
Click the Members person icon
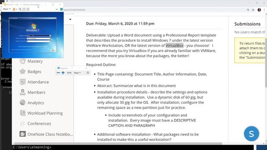(x=23, y=92)
